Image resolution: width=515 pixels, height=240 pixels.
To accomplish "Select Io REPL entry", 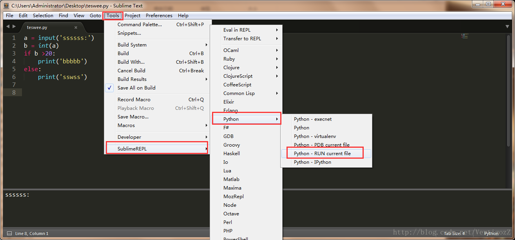I will [247, 162].
